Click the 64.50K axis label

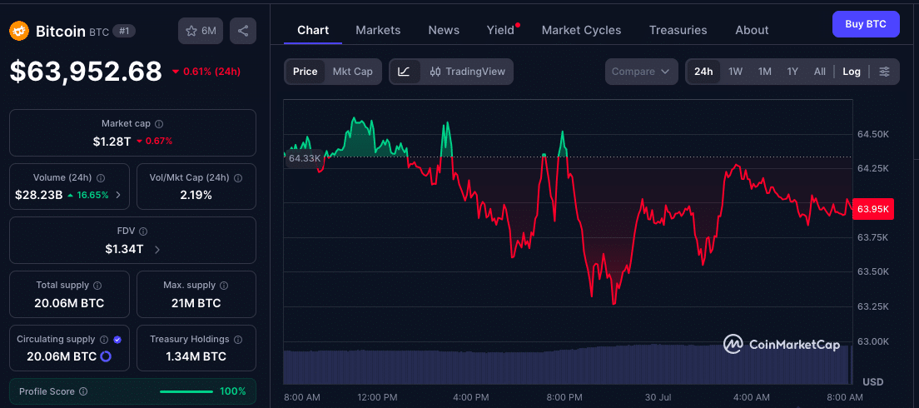click(x=872, y=134)
